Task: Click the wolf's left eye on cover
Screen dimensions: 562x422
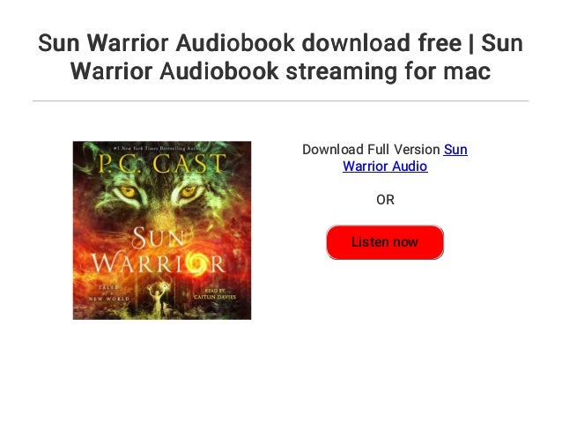Action: (x=127, y=191)
